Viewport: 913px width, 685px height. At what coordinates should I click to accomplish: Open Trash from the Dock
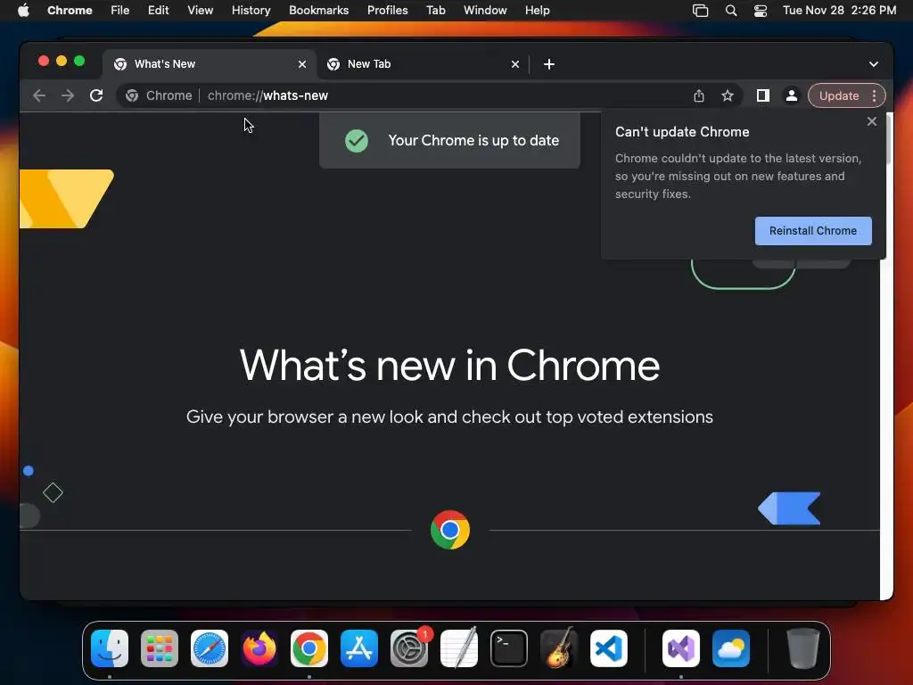point(803,648)
